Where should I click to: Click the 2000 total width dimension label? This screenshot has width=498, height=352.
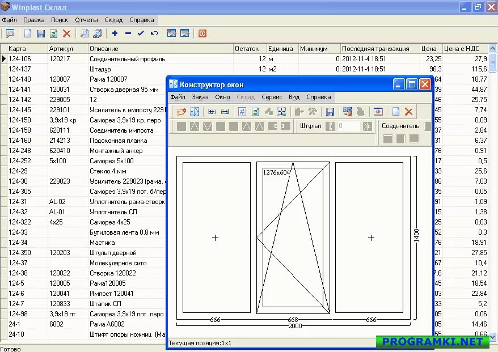pyautogui.click(x=295, y=326)
